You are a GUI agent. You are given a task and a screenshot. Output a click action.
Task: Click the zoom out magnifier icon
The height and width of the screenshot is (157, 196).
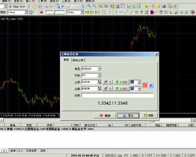tap(94, 6)
